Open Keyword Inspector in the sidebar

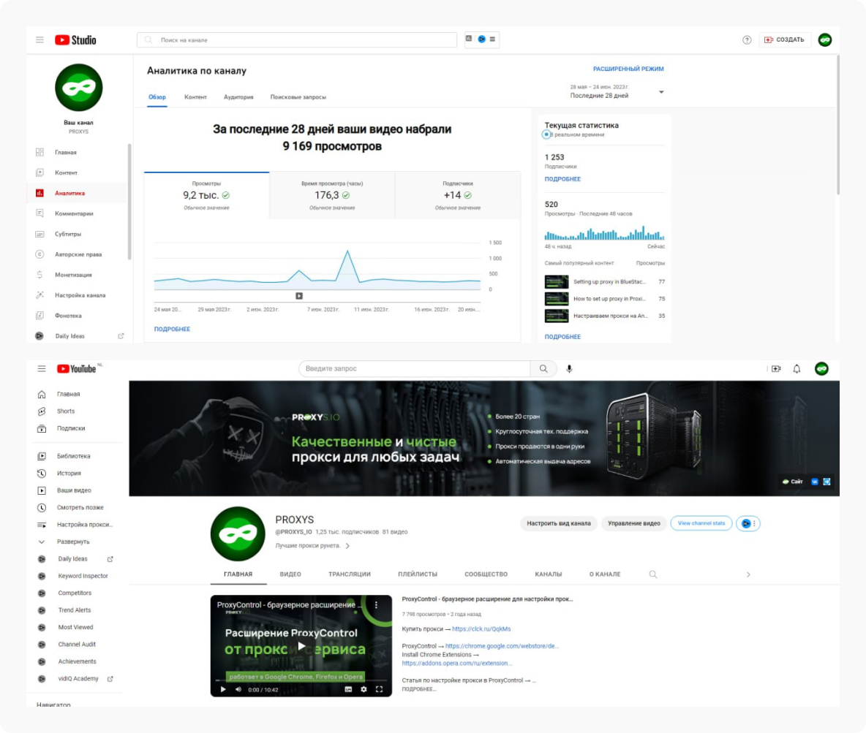[78, 577]
